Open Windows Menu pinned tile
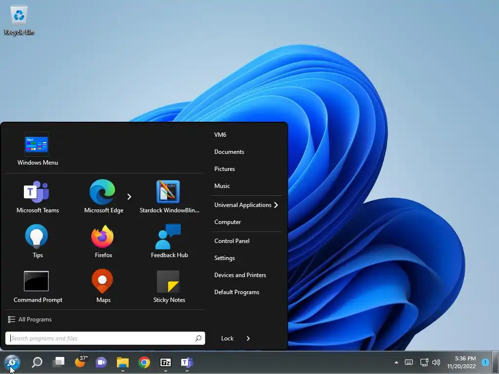Image resolution: width=499 pixels, height=374 pixels. pyautogui.click(x=38, y=149)
